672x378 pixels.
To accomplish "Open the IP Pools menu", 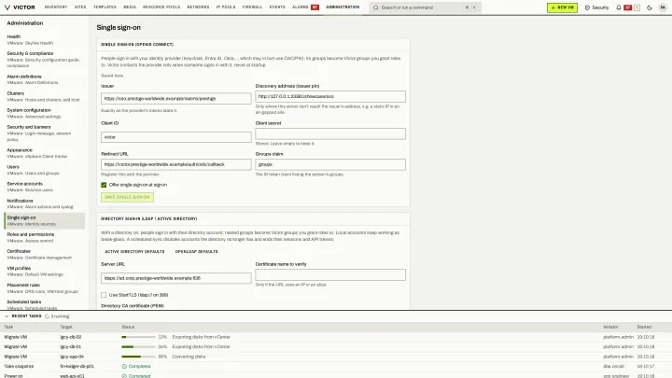I will 226,7.
